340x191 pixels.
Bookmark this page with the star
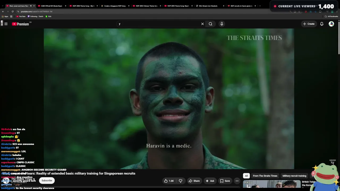(x=299, y=11)
